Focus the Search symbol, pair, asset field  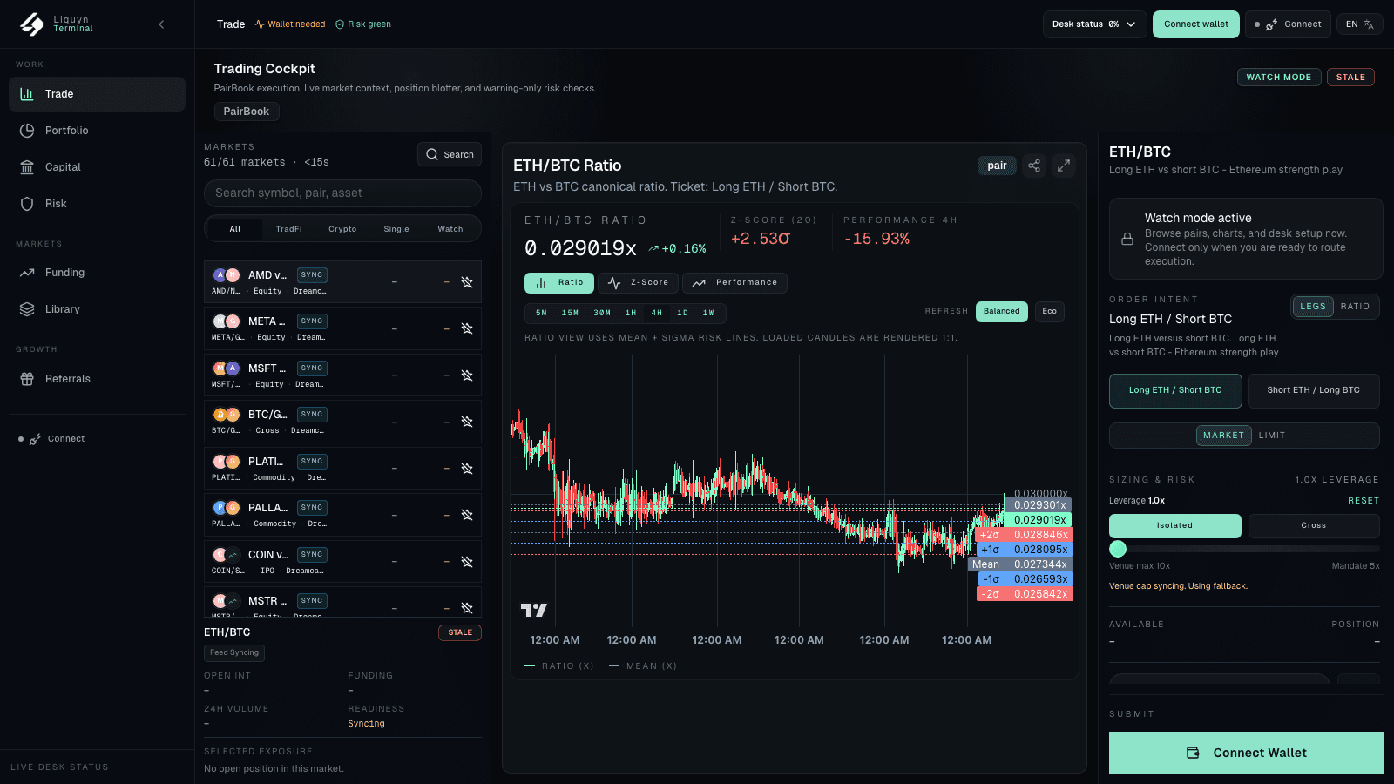click(x=342, y=193)
